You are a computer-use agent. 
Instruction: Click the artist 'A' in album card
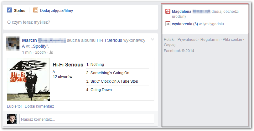54,72
